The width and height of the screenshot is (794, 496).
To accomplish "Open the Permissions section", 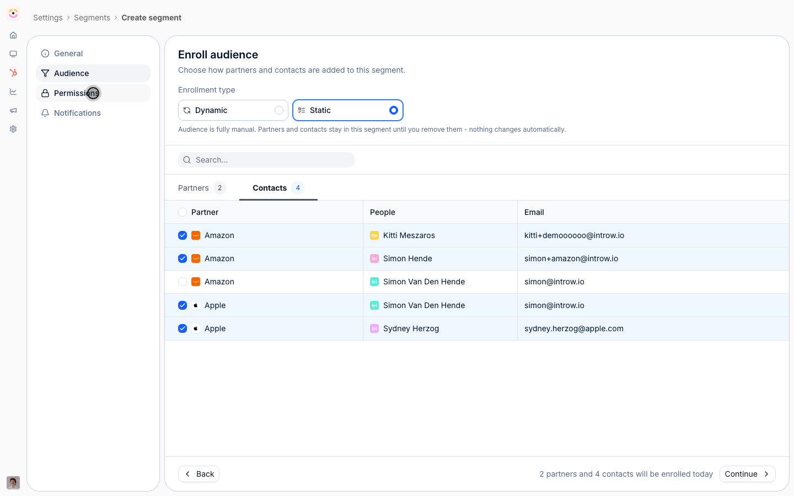I will 93,93.
